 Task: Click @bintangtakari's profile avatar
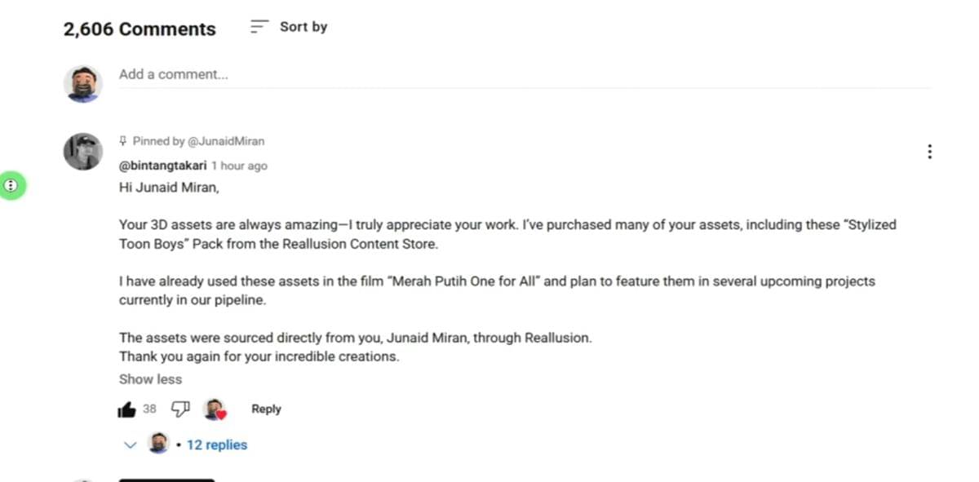point(82,151)
